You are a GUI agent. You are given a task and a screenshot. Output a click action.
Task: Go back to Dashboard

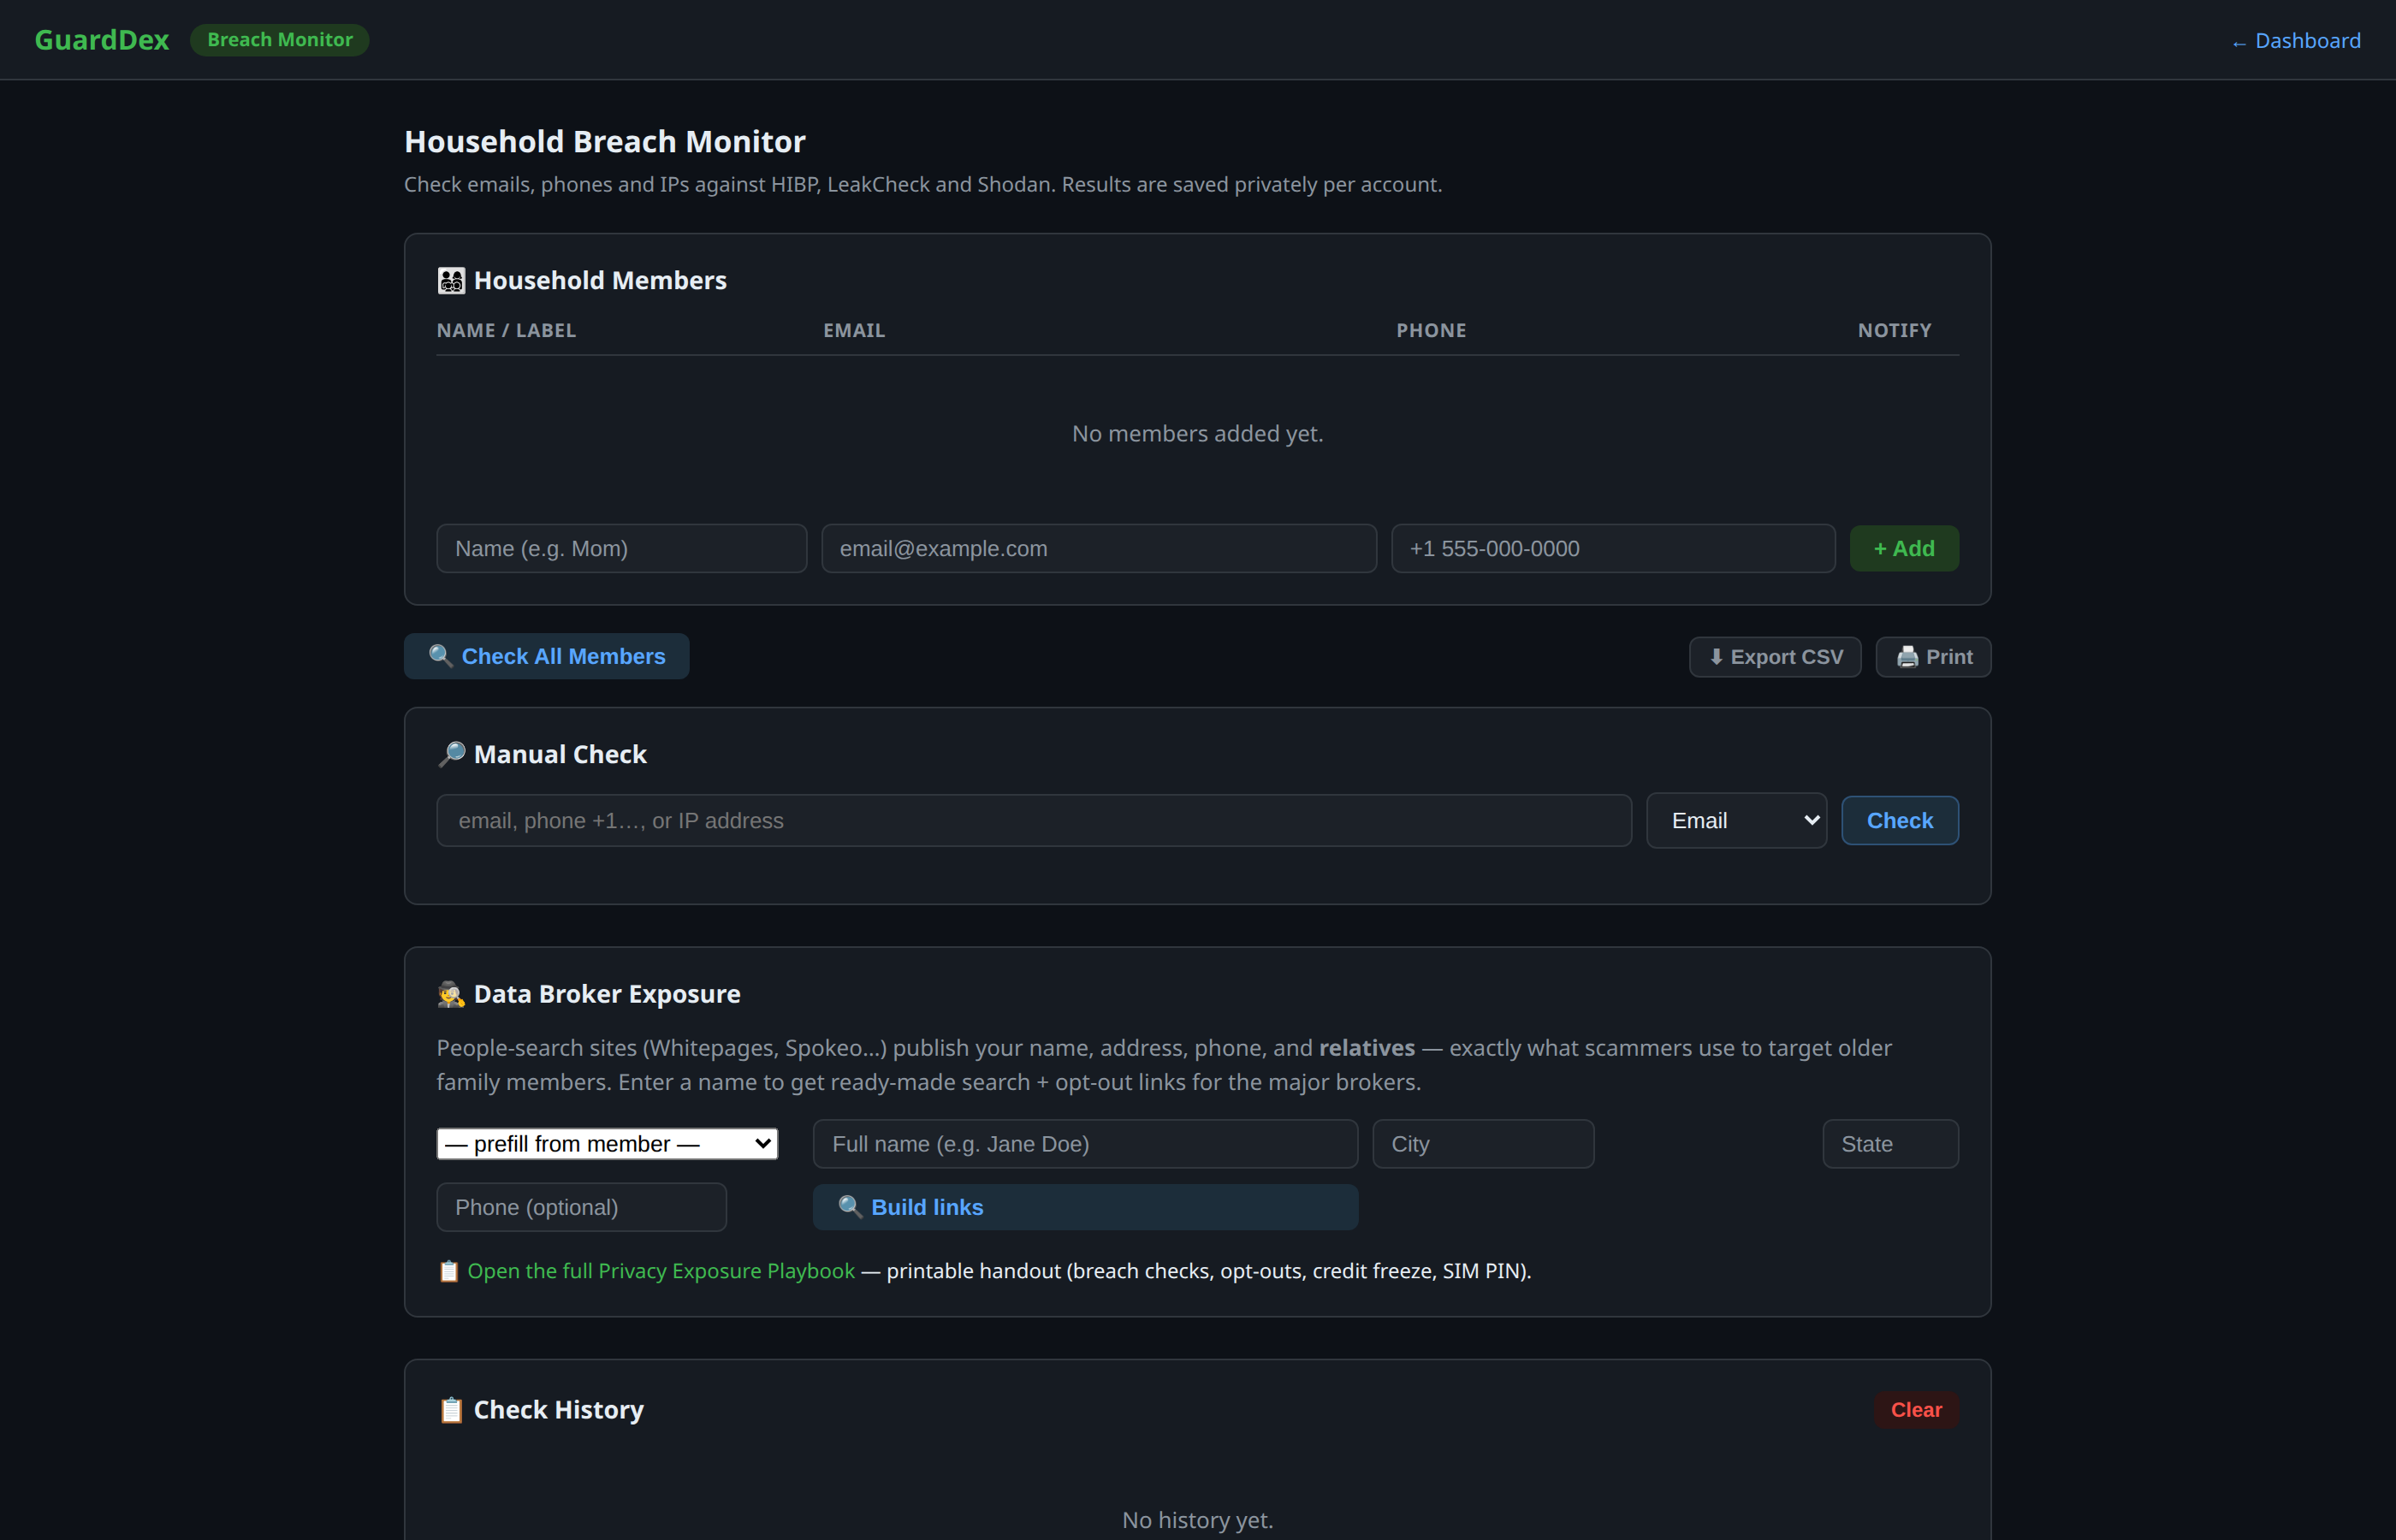click(2296, 41)
